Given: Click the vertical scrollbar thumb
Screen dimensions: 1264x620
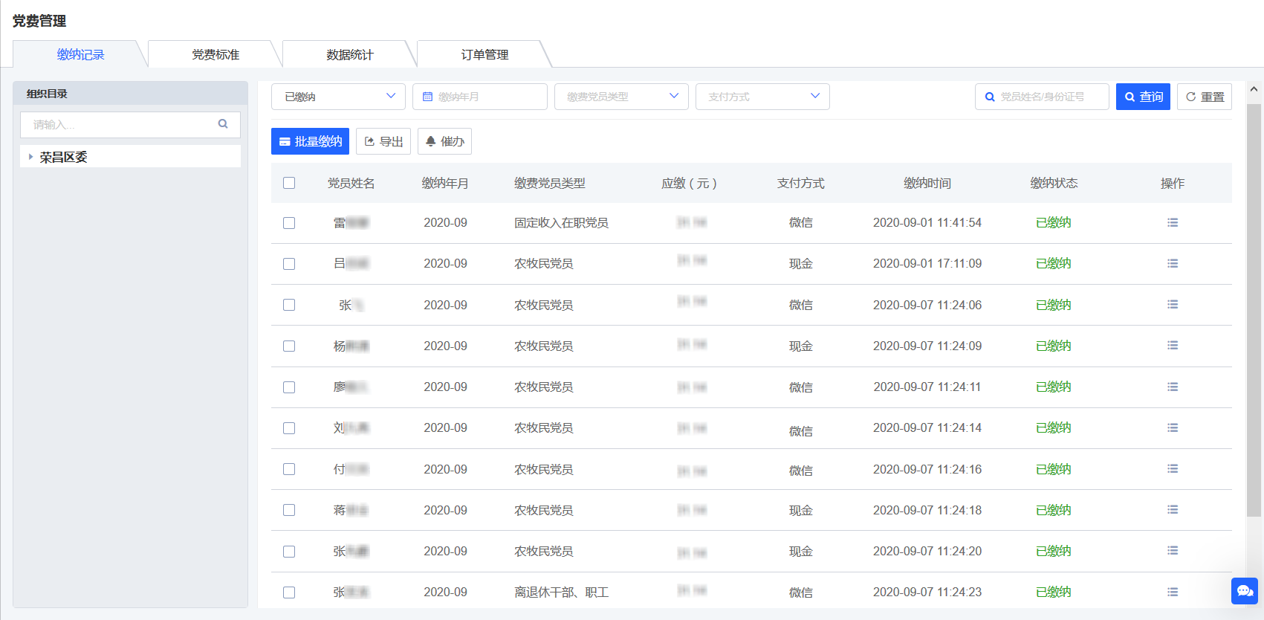Looking at the screenshot, I should [x=1254, y=309].
